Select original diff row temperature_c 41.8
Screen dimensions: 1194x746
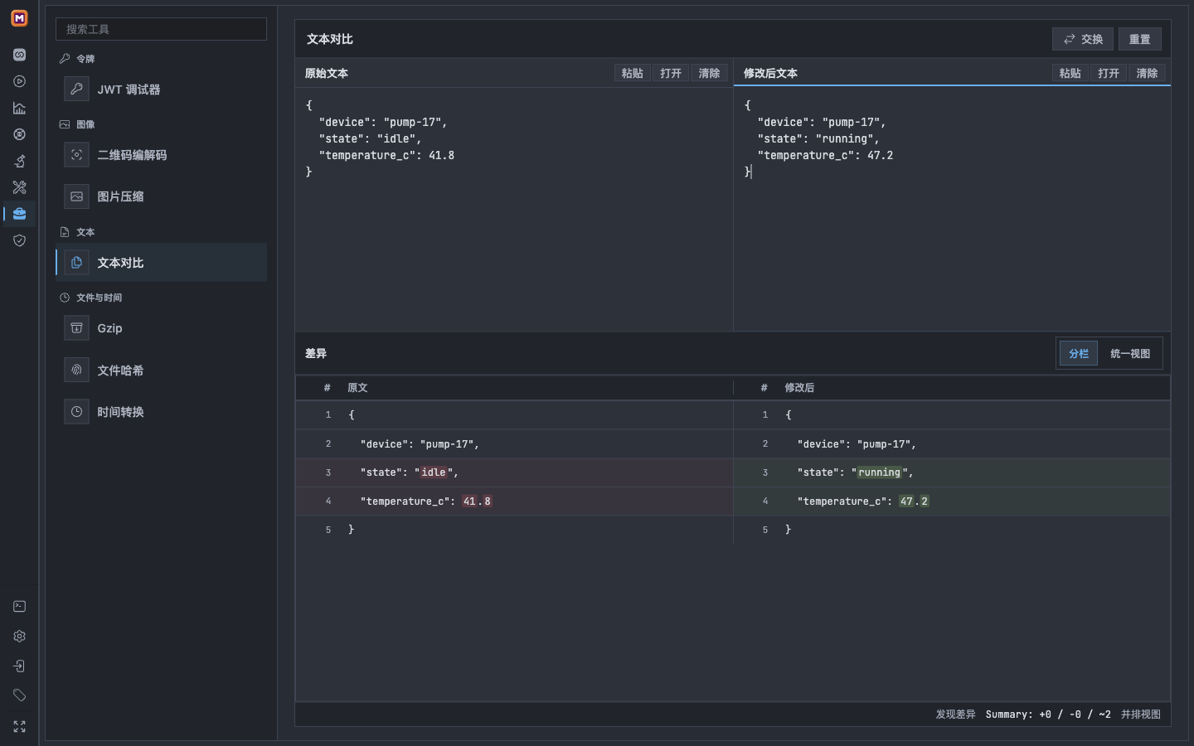tap(514, 501)
